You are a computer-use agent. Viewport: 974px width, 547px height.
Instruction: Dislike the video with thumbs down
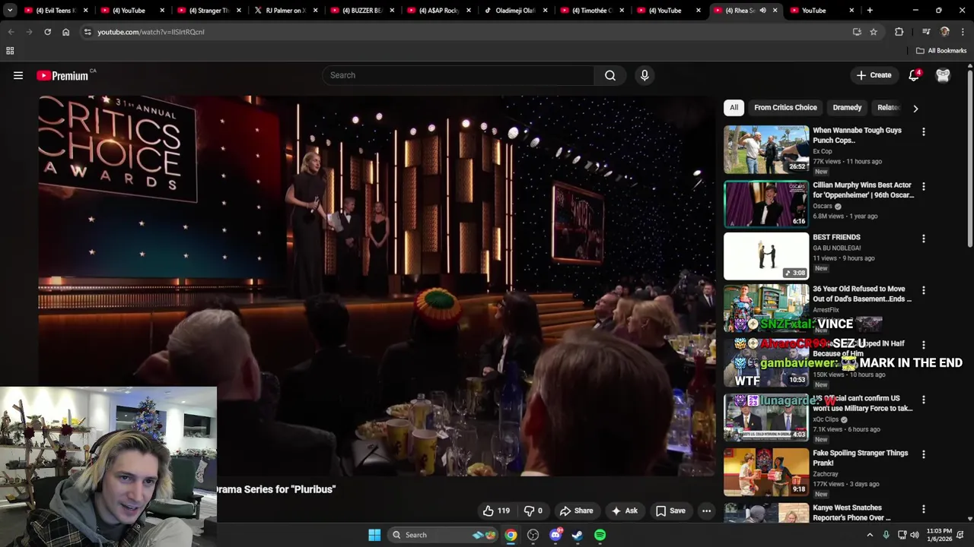[533, 511]
